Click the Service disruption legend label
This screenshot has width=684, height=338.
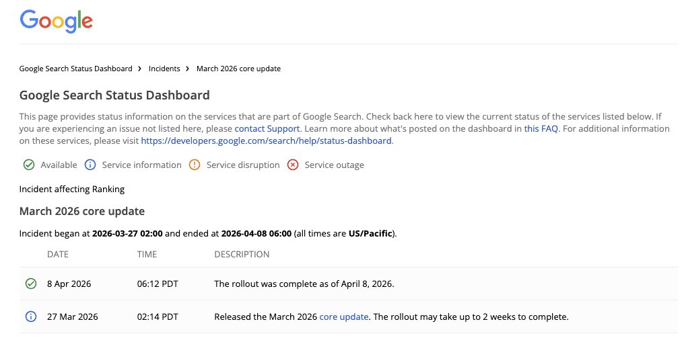(243, 165)
